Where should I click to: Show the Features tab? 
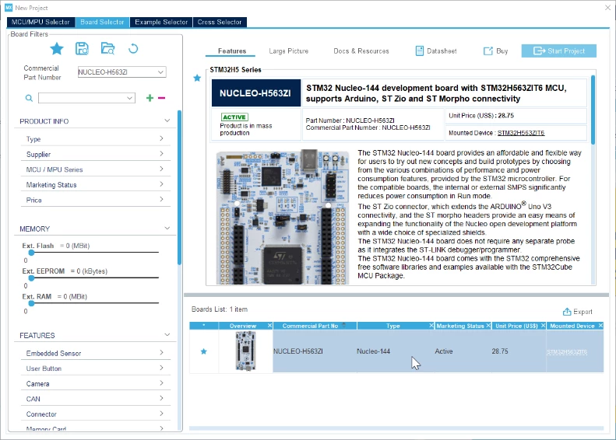point(232,51)
